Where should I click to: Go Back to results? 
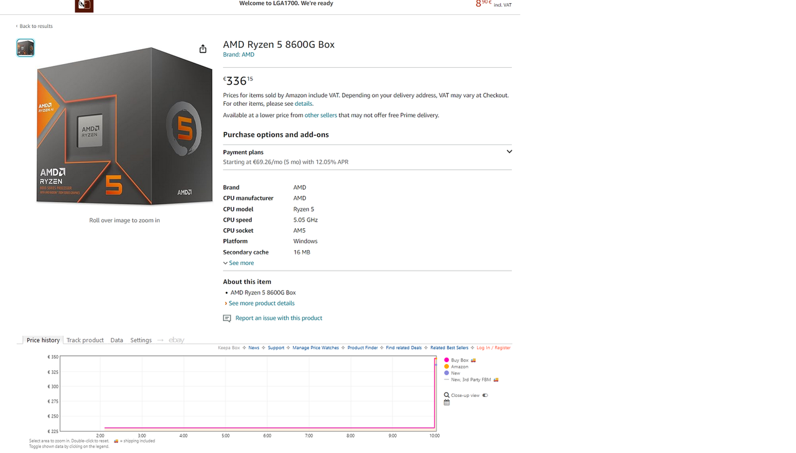[36, 26]
